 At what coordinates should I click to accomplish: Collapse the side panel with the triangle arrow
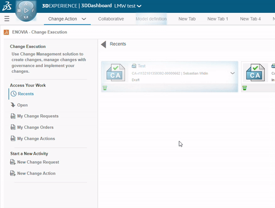point(104,44)
